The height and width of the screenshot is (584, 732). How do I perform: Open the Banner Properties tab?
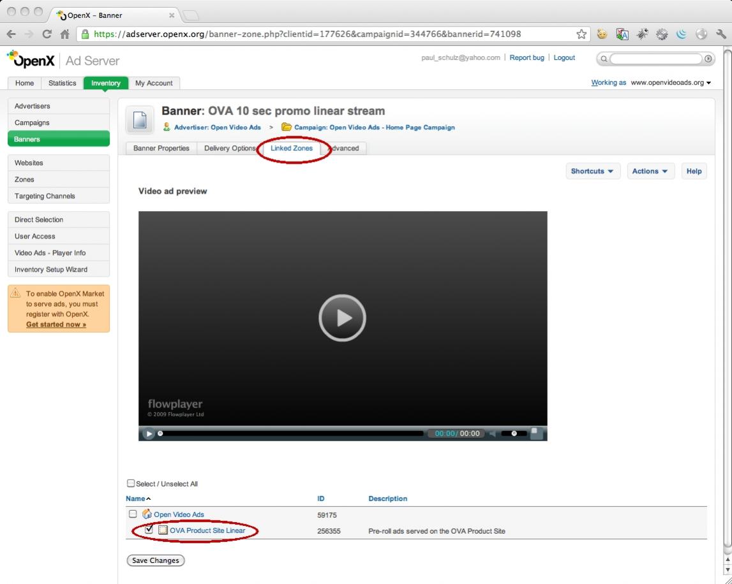point(161,149)
